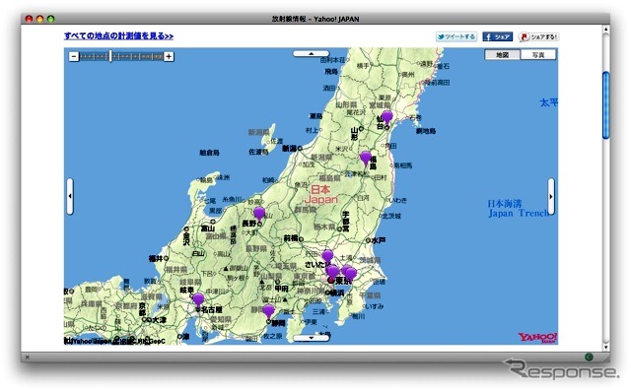
Task: Pan the map west with left arrow
Action: tap(70, 196)
